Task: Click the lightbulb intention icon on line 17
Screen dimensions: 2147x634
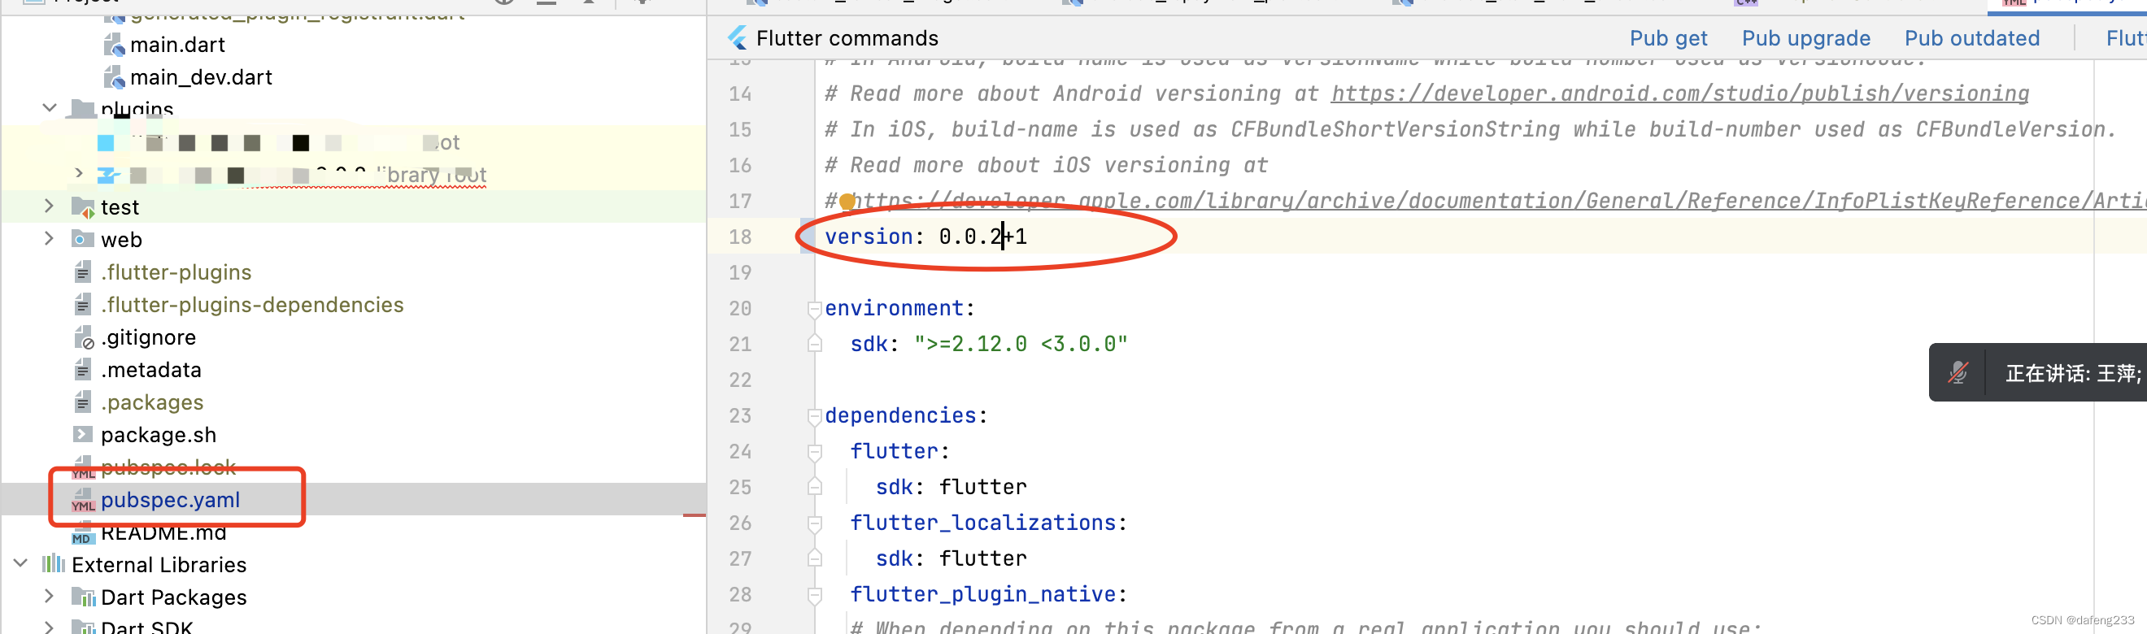Action: point(845,200)
